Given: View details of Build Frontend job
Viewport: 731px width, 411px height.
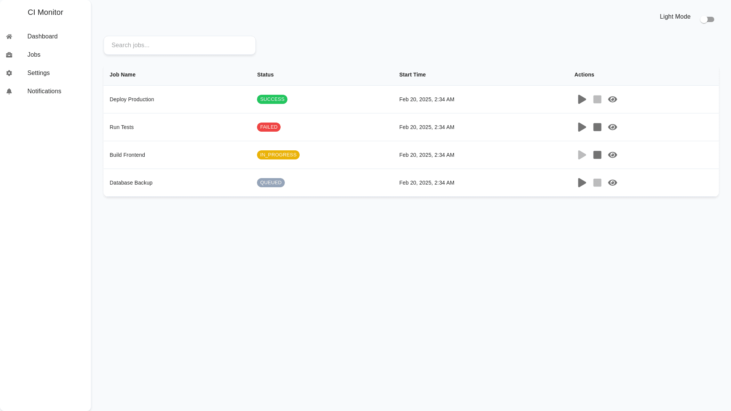Looking at the screenshot, I should [612, 155].
